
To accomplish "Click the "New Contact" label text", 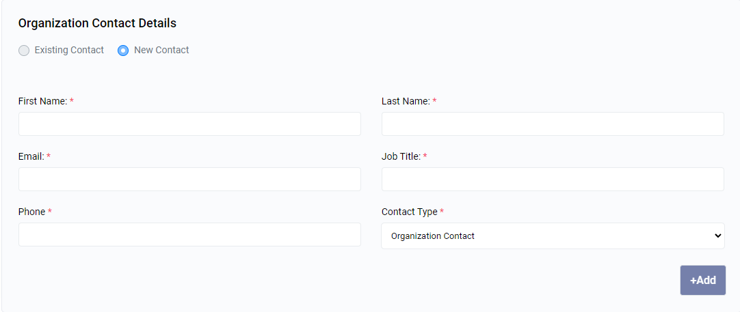I will pyautogui.click(x=161, y=50).
